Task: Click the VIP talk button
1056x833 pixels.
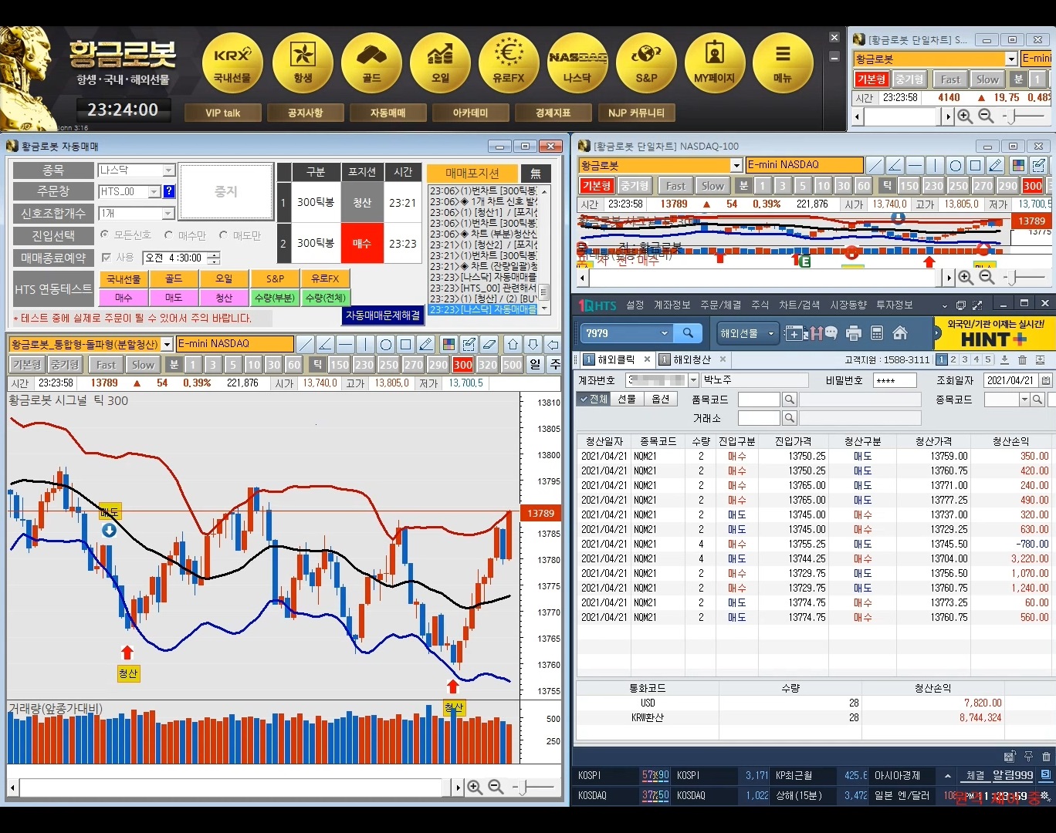Action: click(222, 113)
